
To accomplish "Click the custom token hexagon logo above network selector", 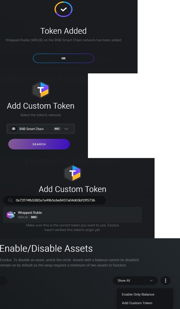I will (41, 90).
